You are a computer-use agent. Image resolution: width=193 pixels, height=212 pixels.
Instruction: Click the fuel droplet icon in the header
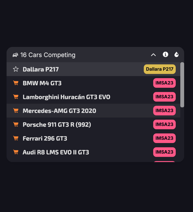coord(176,55)
